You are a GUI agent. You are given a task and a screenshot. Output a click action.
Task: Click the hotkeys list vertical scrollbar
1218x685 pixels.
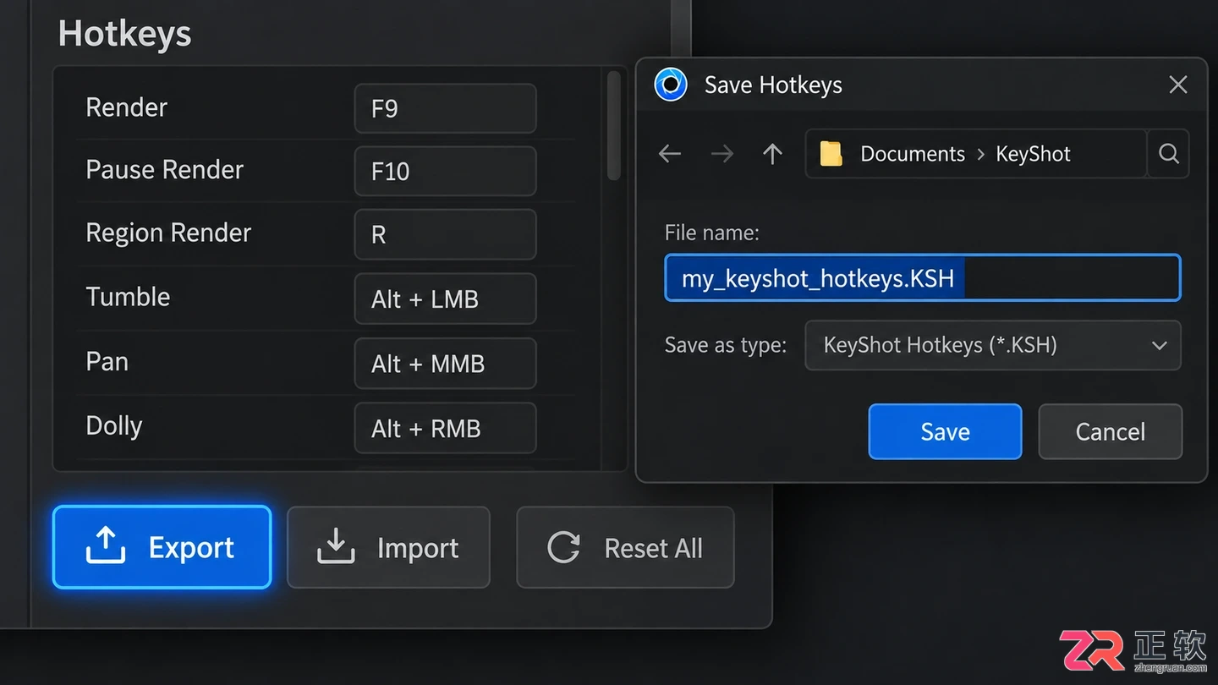[x=614, y=125]
